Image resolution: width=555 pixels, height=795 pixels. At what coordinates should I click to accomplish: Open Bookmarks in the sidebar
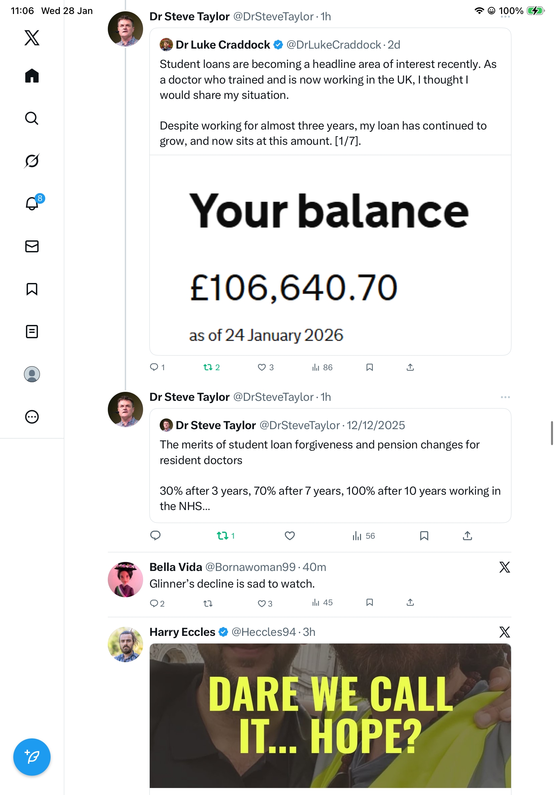pos(32,289)
